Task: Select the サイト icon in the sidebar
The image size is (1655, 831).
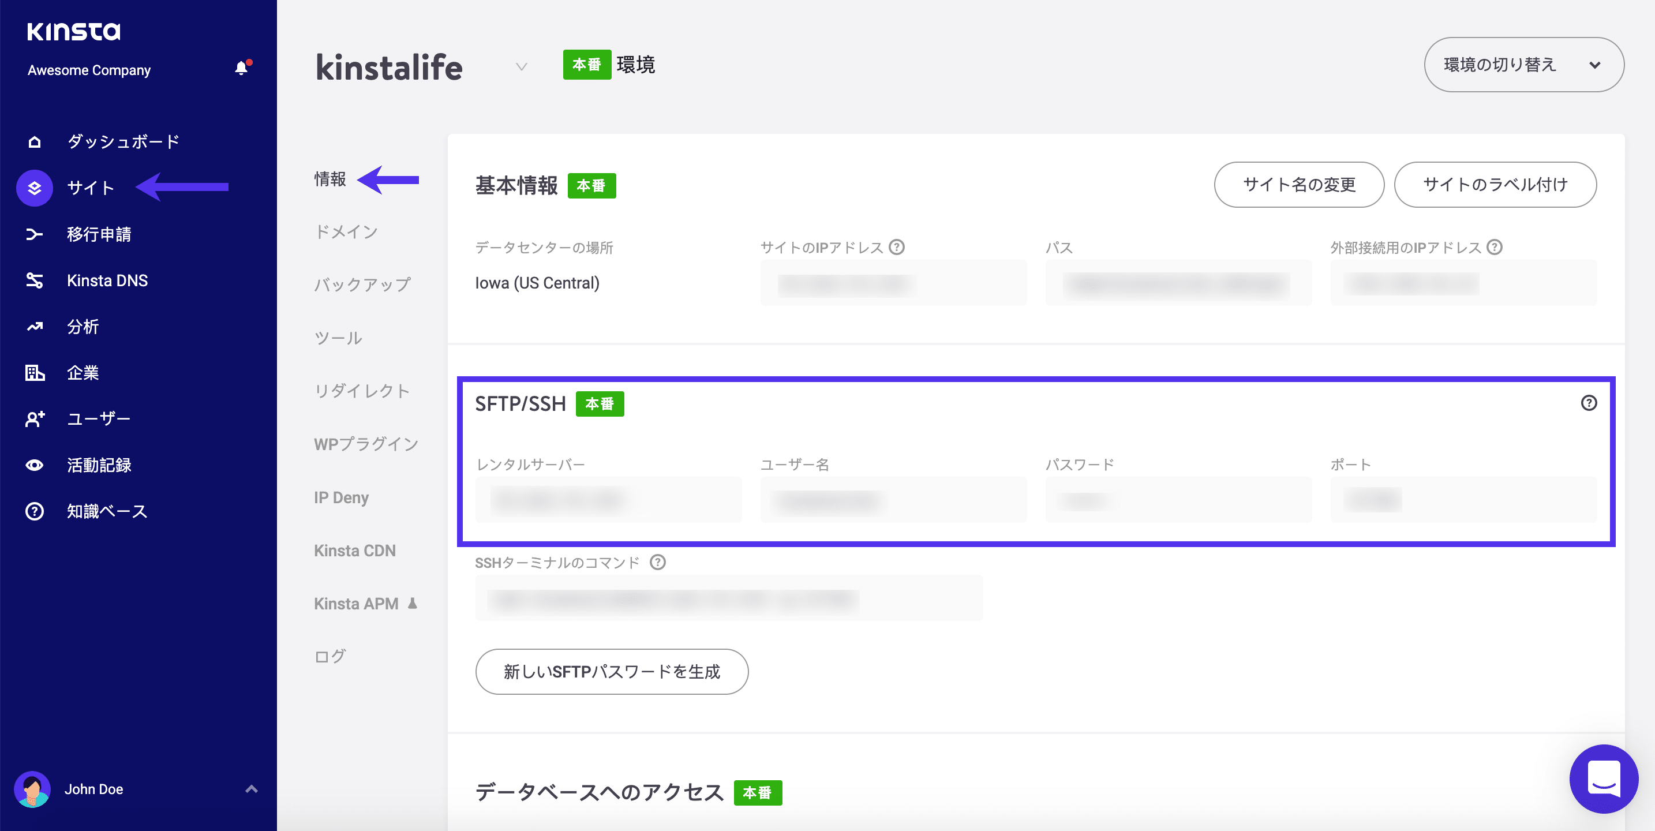Action: tap(34, 188)
